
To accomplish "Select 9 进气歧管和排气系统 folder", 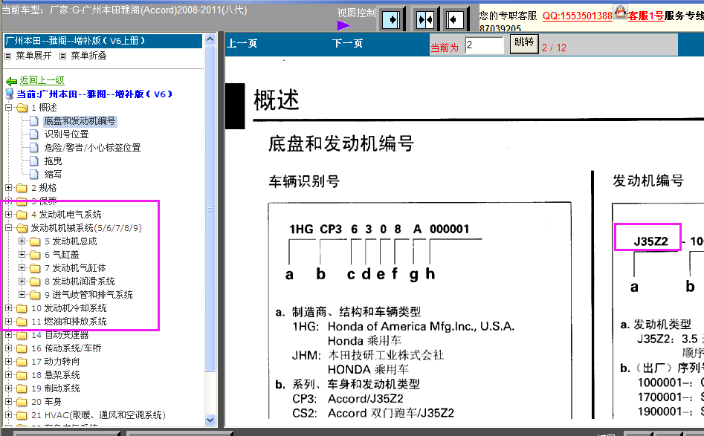I will 88,295.
